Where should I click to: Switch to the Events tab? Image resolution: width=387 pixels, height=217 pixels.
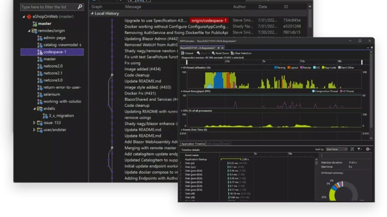tap(226, 144)
